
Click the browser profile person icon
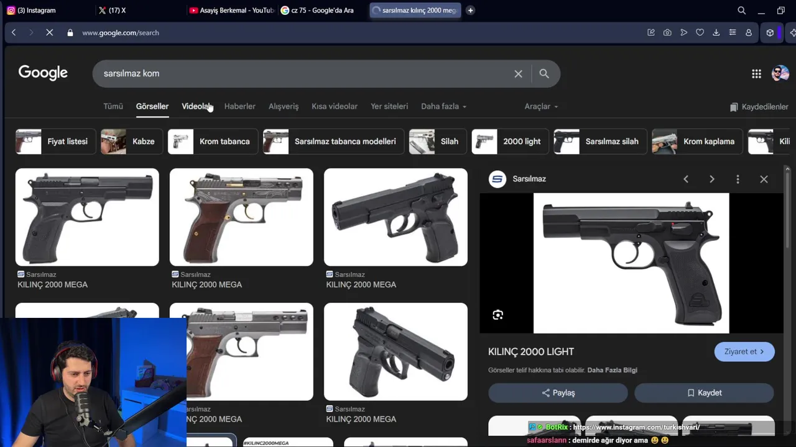[x=749, y=32]
